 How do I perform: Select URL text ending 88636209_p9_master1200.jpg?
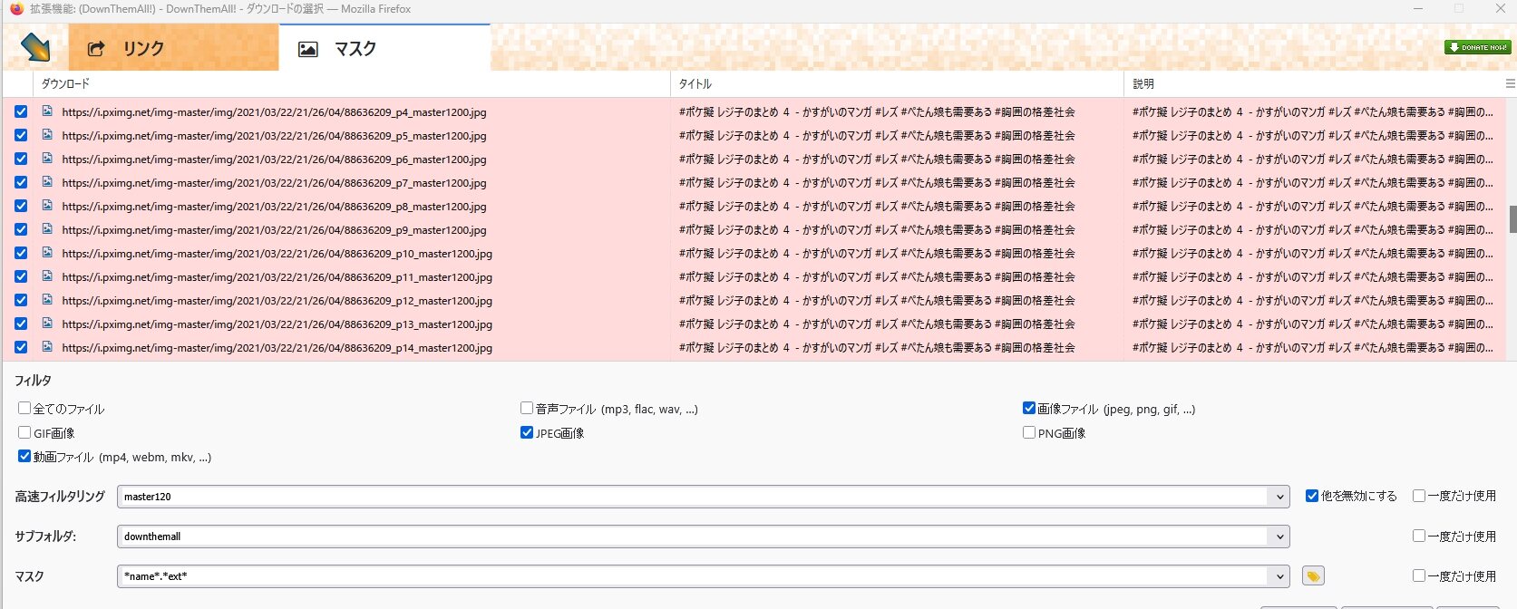click(x=274, y=230)
